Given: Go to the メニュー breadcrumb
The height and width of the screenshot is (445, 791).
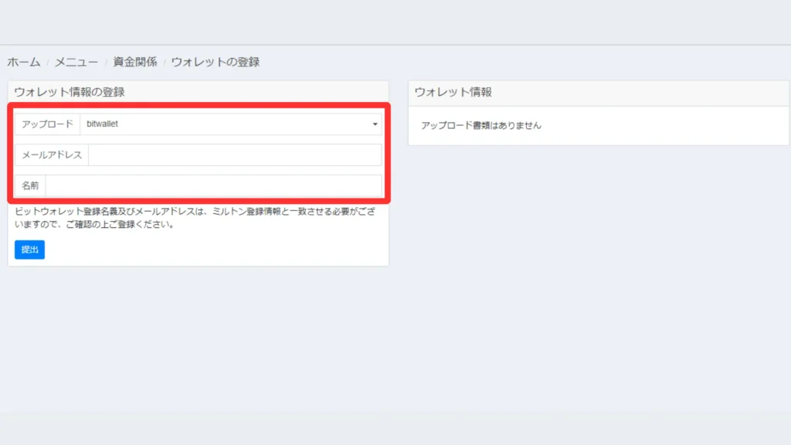Looking at the screenshot, I should pyautogui.click(x=76, y=62).
